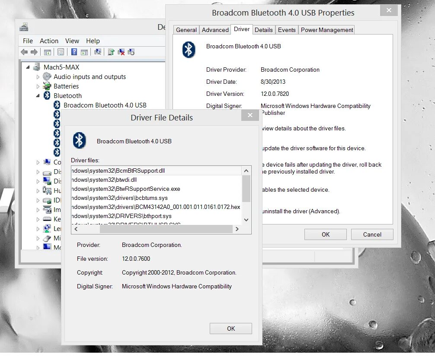Click OK in Driver File Details dialog

click(231, 329)
